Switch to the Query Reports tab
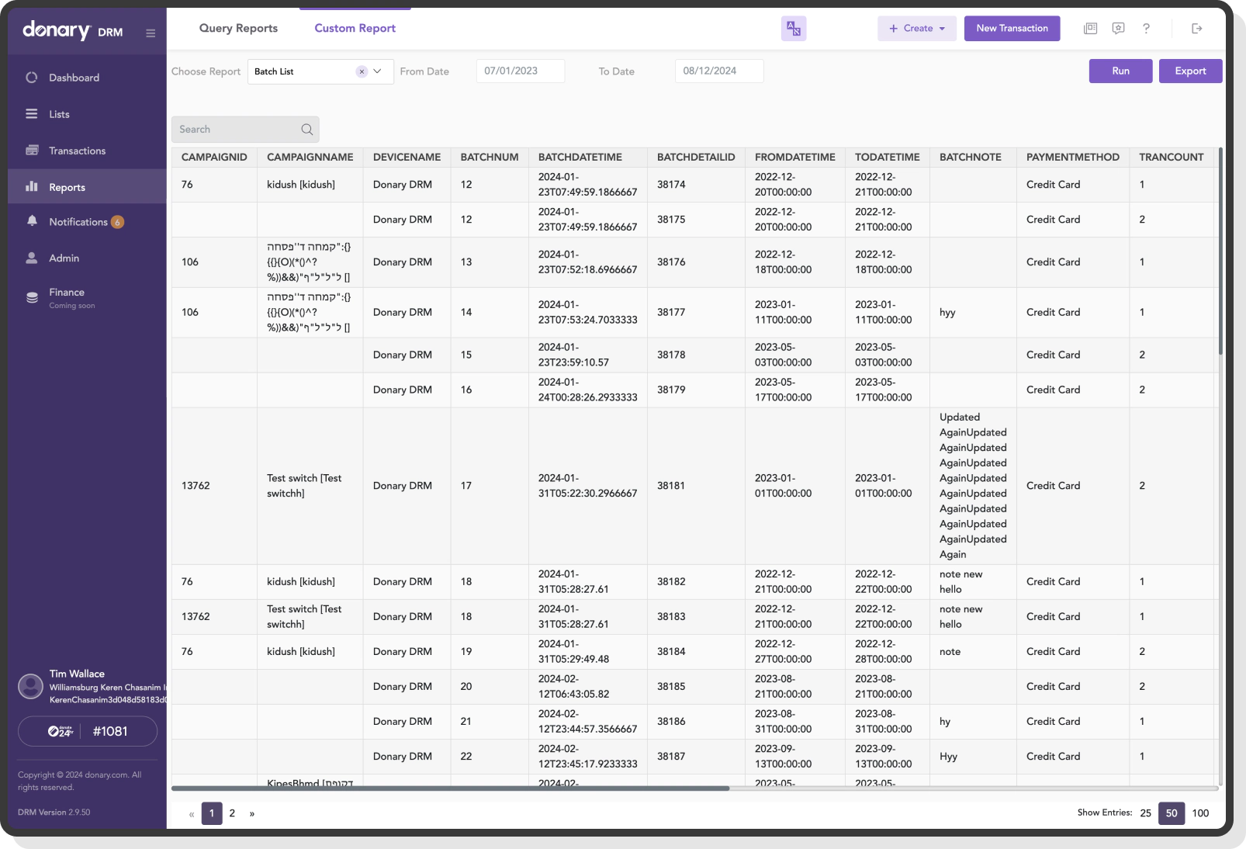The image size is (1246, 849). click(238, 28)
